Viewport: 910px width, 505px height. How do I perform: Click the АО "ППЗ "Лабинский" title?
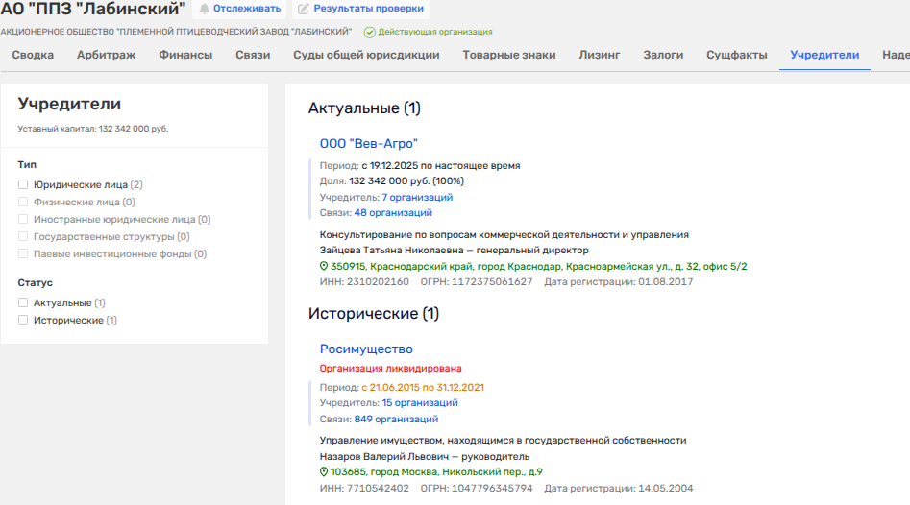pyautogui.click(x=93, y=9)
